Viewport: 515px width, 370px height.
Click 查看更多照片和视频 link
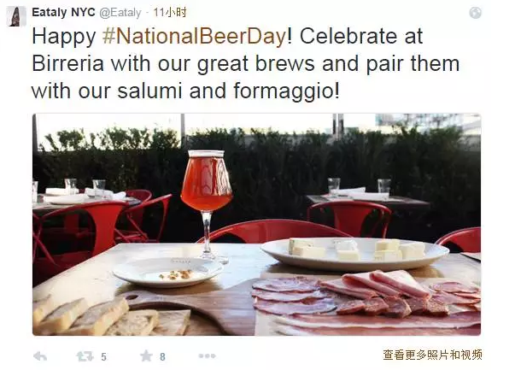pyautogui.click(x=432, y=355)
